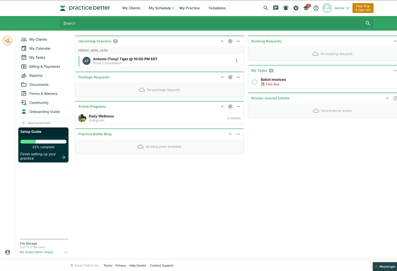Screen dimensions: 397x271
Task: Open the help question mark icon
Action: point(316,8)
